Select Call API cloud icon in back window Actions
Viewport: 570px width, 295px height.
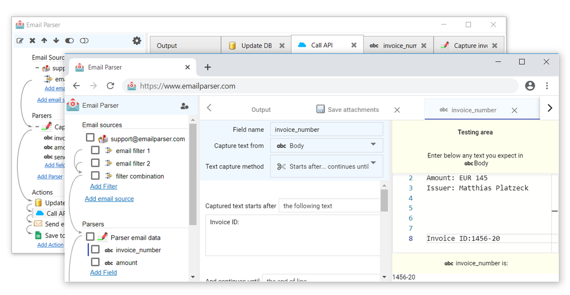point(40,213)
